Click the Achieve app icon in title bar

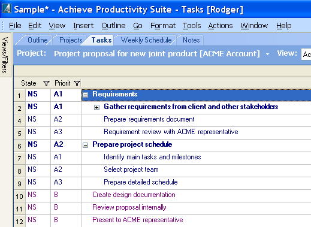point(7,9)
